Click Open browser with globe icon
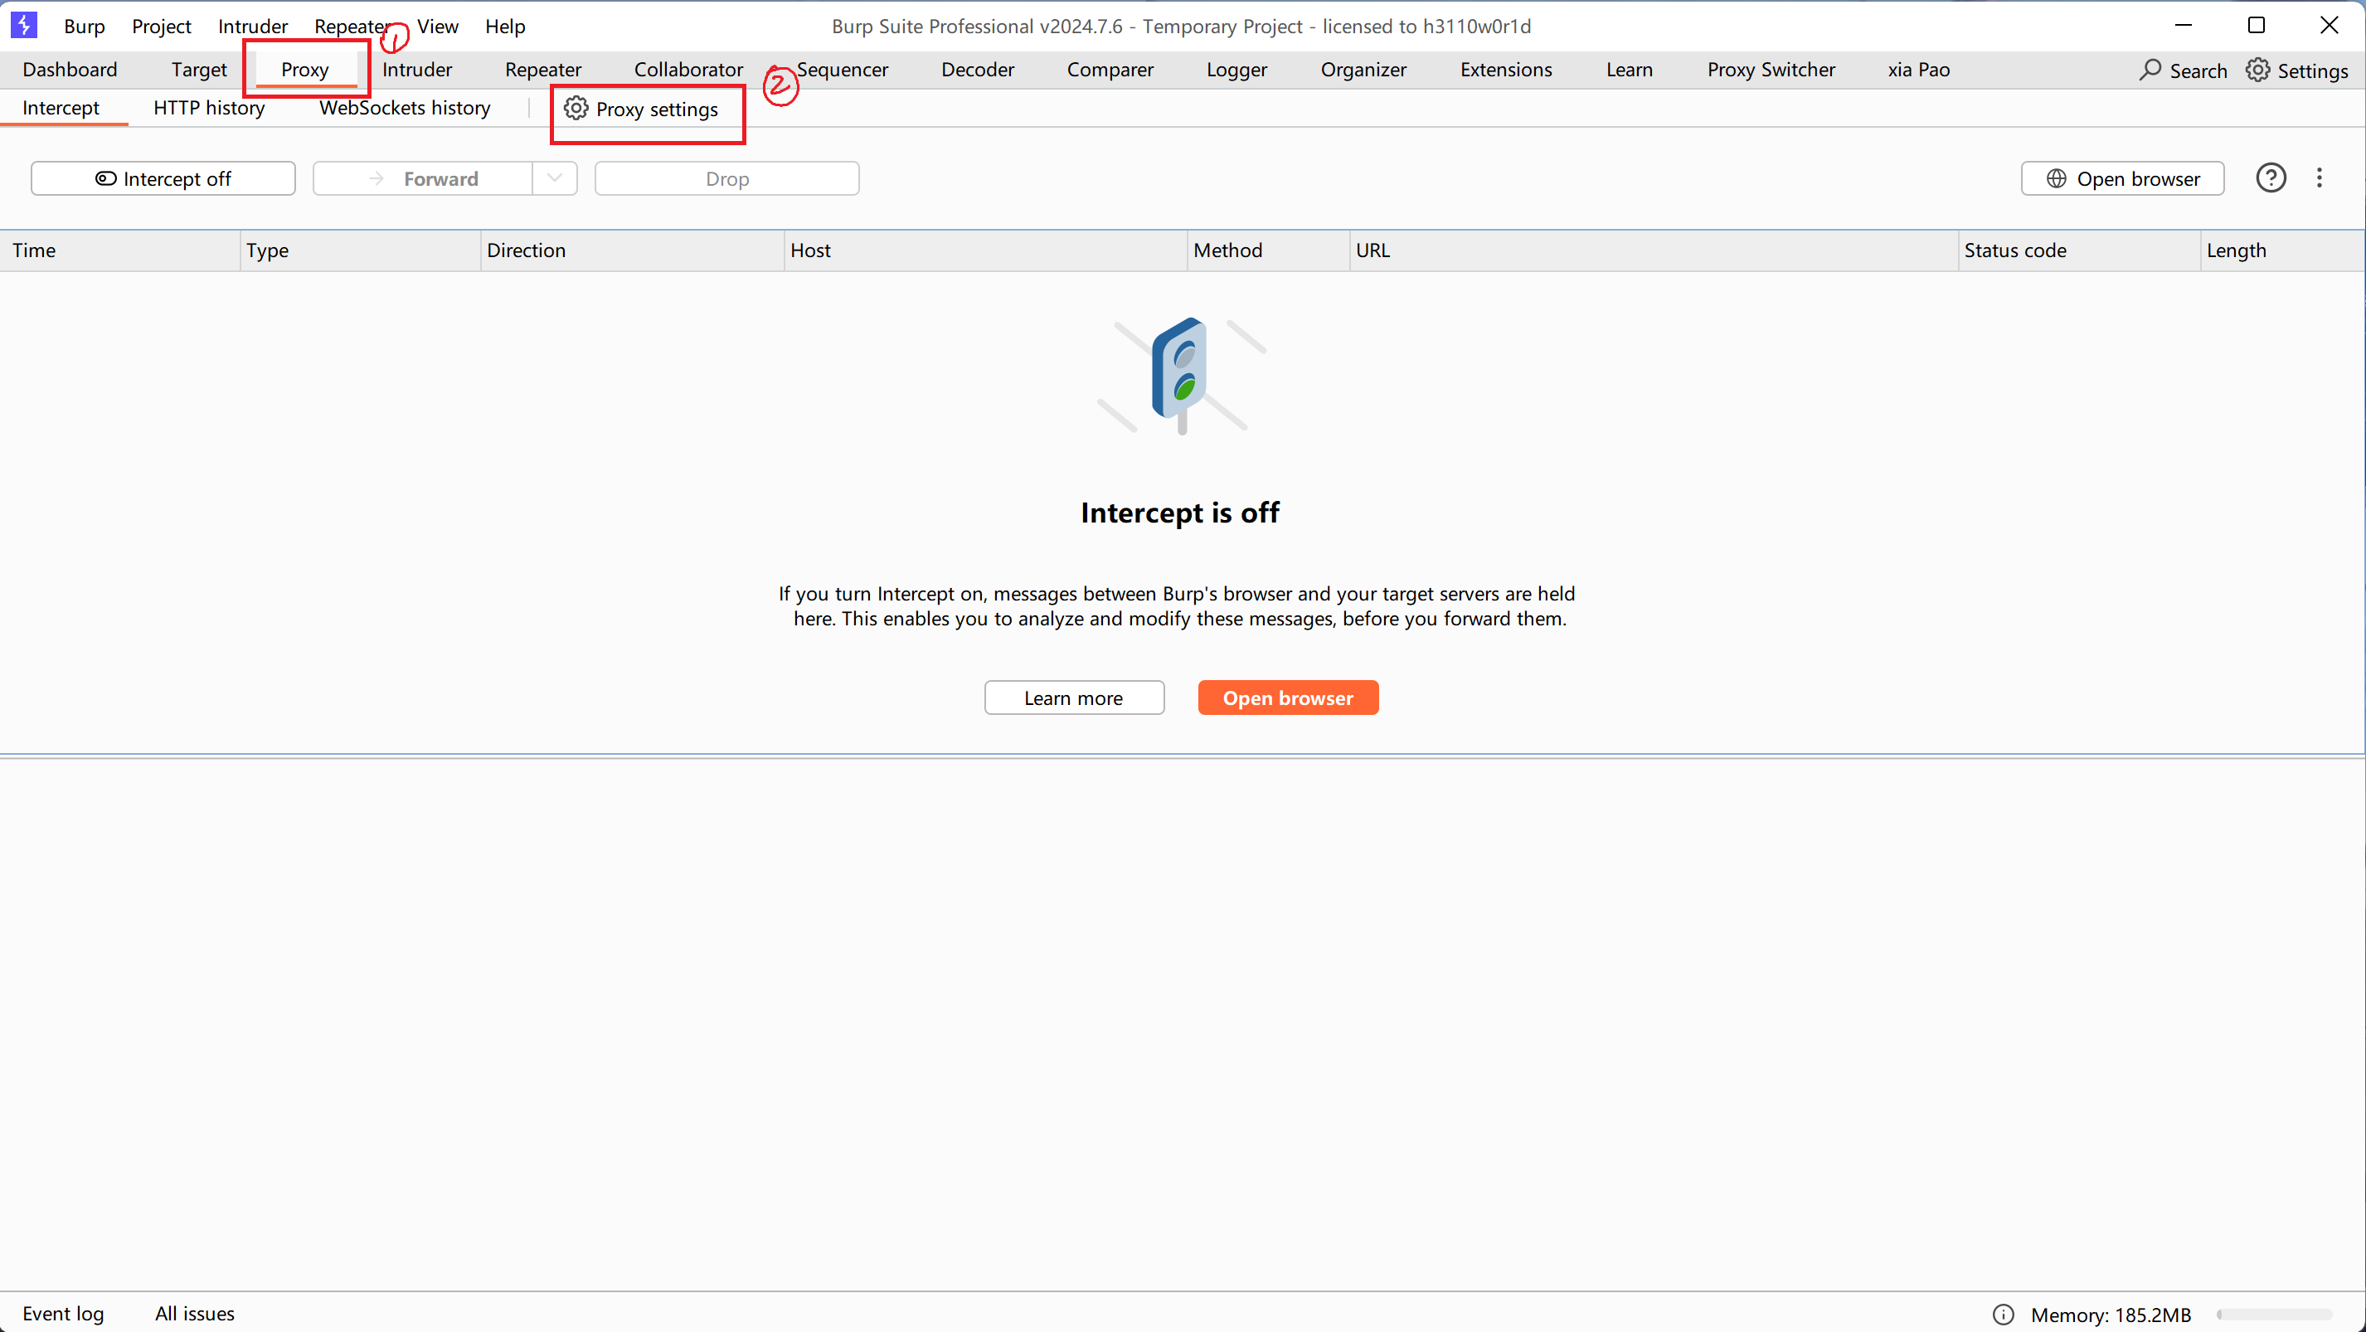Viewport: 2366px width, 1332px height. [x=2121, y=179]
